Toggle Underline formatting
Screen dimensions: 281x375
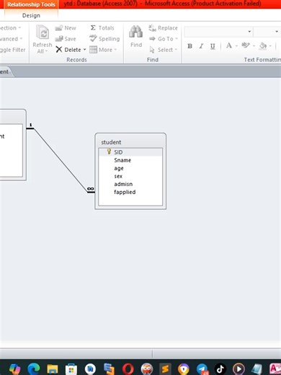[213, 46]
